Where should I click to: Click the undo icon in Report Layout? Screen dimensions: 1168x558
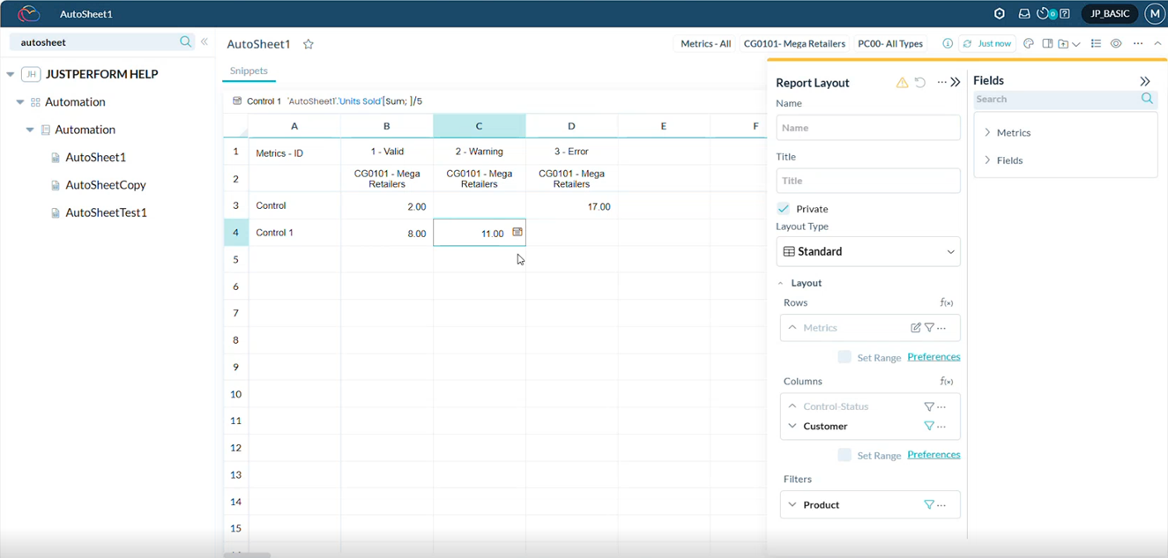920,82
